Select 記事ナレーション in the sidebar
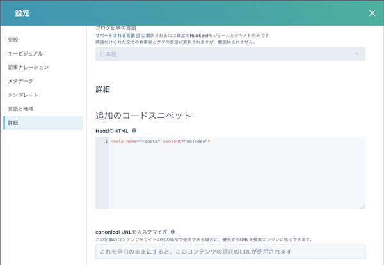The height and width of the screenshot is (265, 384). click(28, 68)
